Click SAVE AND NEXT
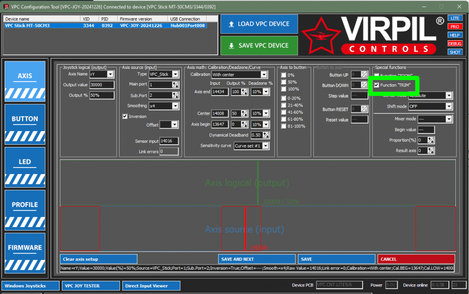This screenshot has width=469, height=294. 257,259
